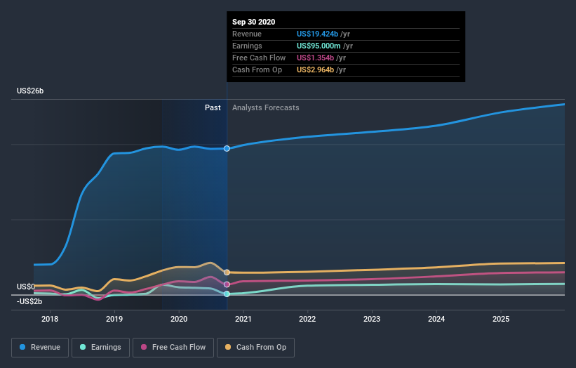Click the 2018 x-axis label

(50, 319)
